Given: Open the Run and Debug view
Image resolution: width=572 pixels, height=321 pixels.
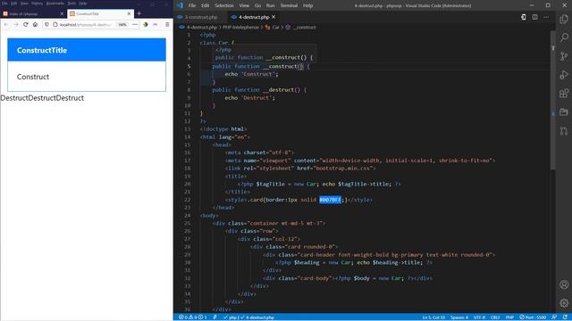Looking at the screenshot, I should (564, 75).
